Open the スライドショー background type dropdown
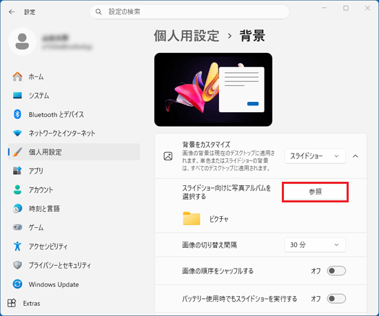This screenshot has height=316, width=379. coord(315,156)
